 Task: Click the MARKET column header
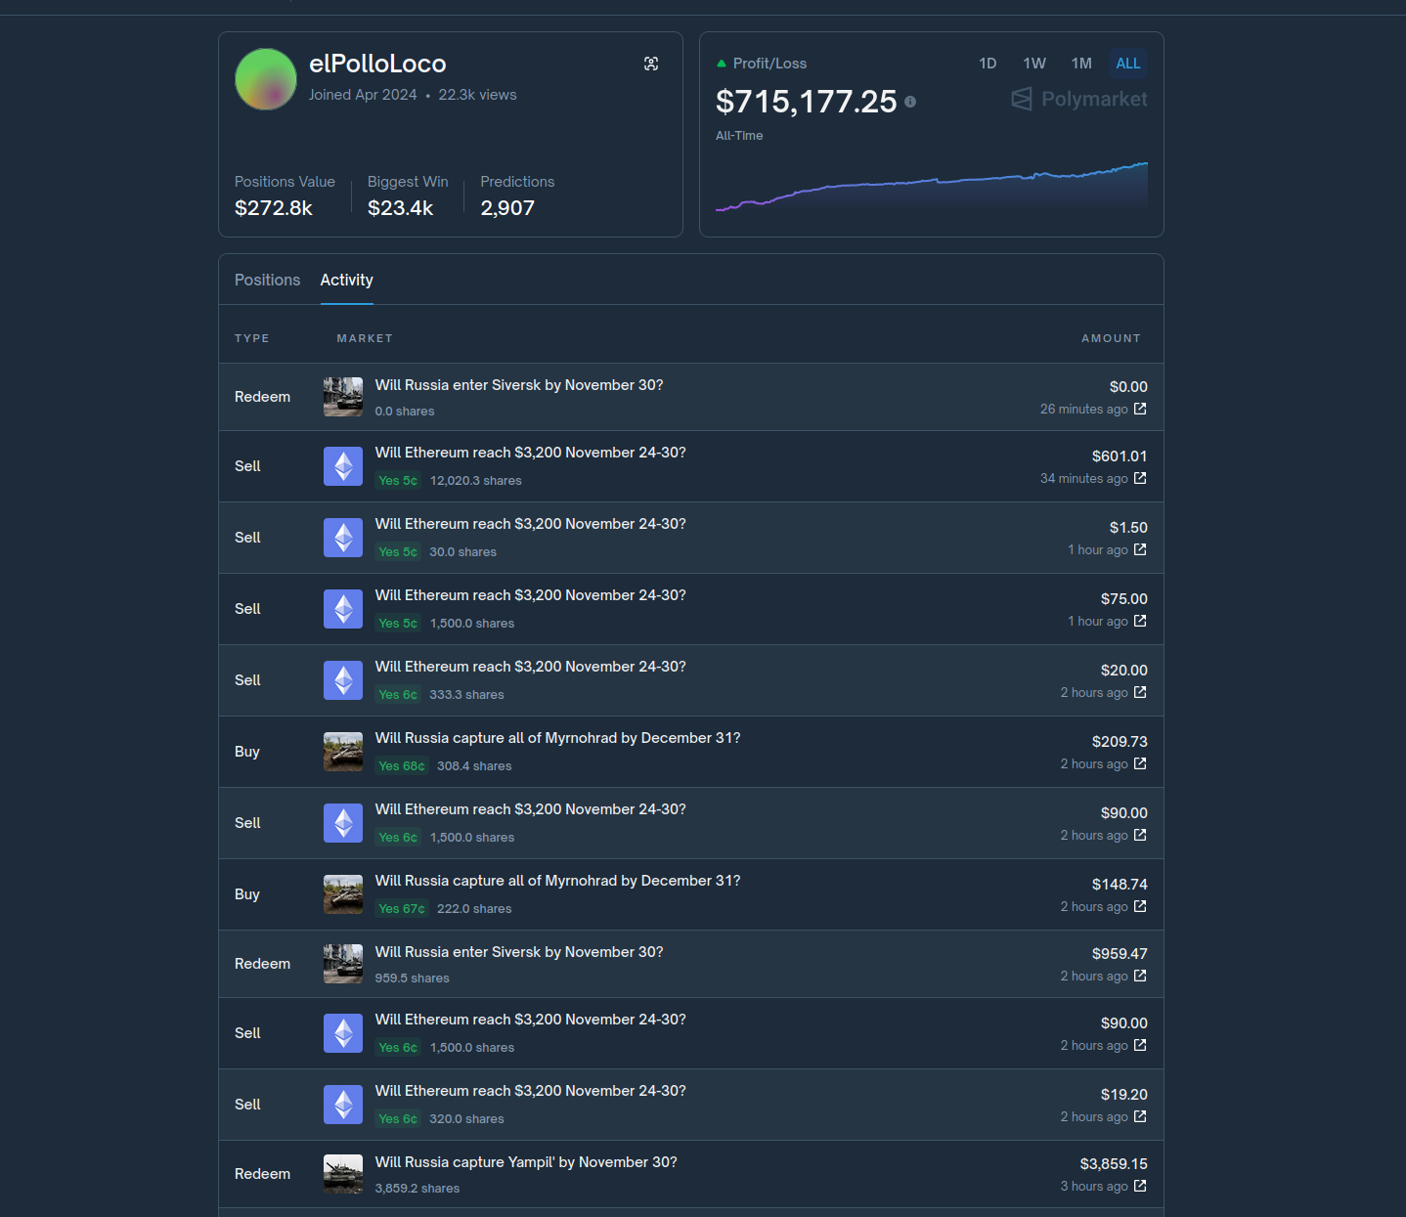(x=365, y=338)
